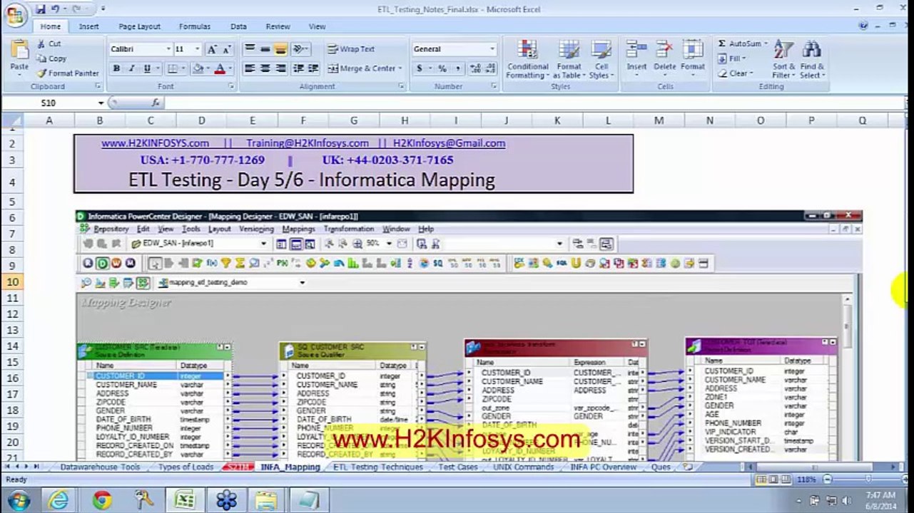Viewport: 914px width, 513px height.
Task: Open the www.H2KINFOSYS.com hyperlink
Action: (x=155, y=143)
